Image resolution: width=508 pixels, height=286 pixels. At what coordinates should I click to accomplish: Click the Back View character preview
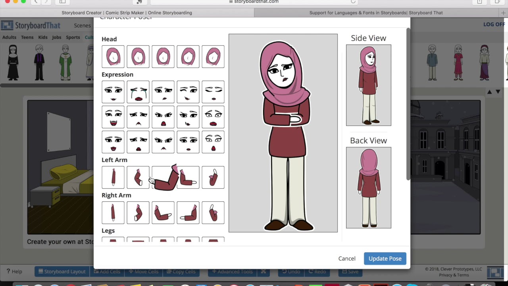pos(368,187)
